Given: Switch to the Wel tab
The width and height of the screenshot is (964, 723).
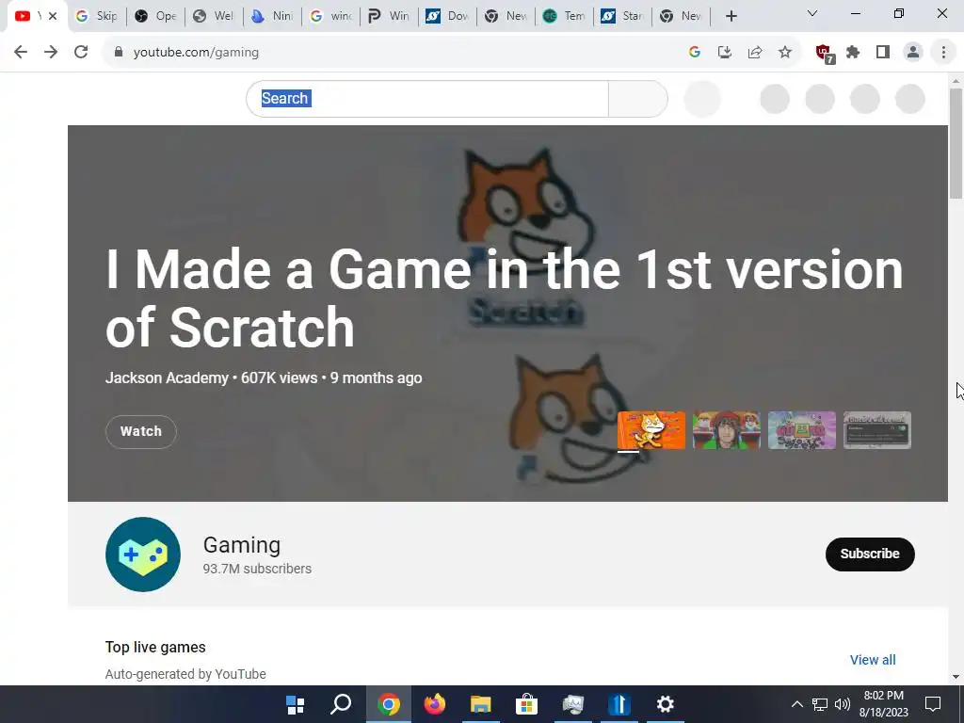Looking at the screenshot, I should pyautogui.click(x=214, y=16).
